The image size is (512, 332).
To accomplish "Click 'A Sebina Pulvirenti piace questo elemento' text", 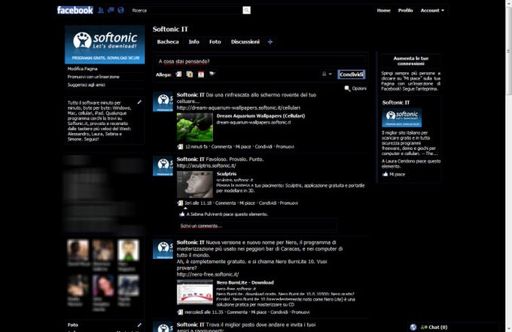I will click(x=227, y=215).
